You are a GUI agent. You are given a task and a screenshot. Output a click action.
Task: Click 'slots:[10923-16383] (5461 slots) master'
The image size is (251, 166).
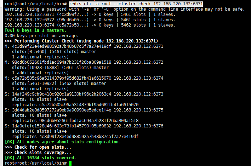tap(60, 68)
